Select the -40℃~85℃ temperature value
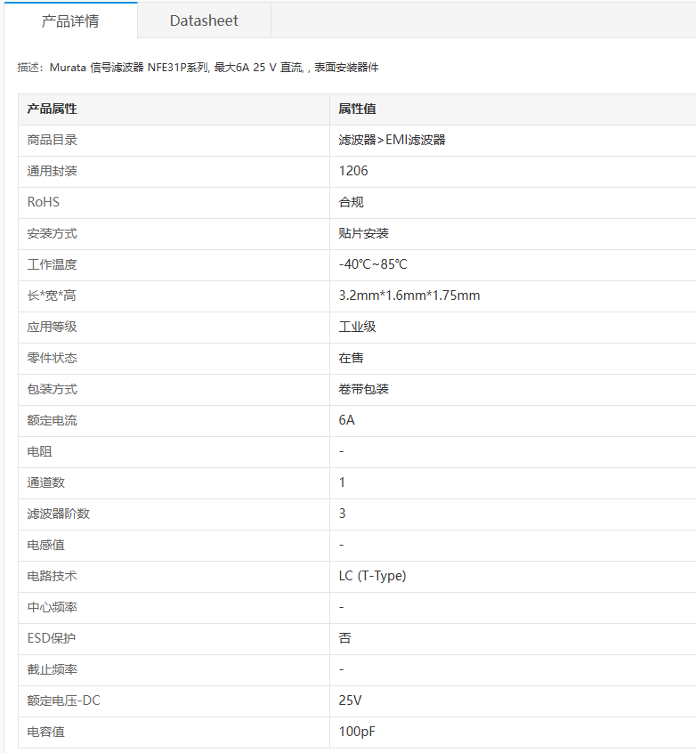This screenshot has height=753, width=696. 373,264
